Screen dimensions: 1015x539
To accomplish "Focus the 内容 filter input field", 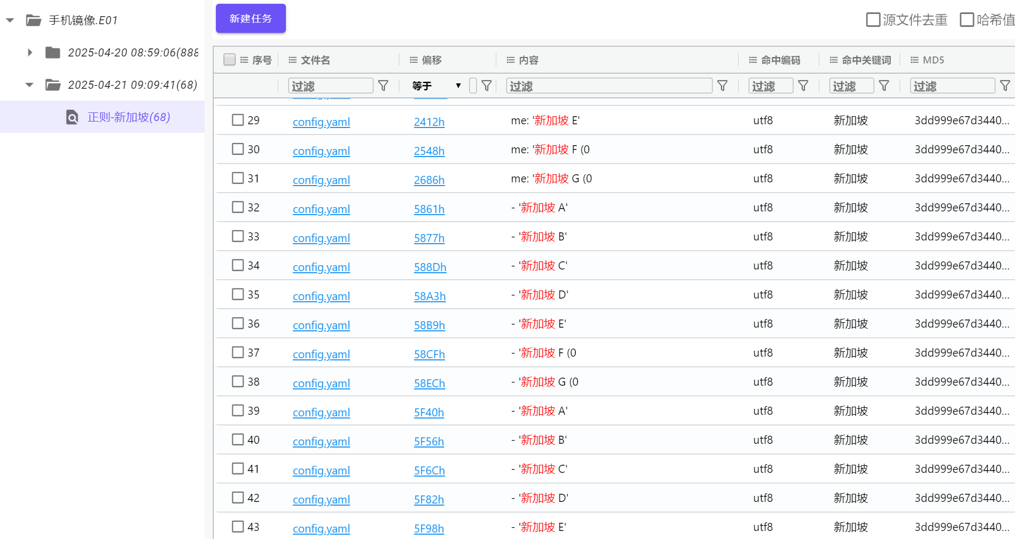I will pos(609,86).
